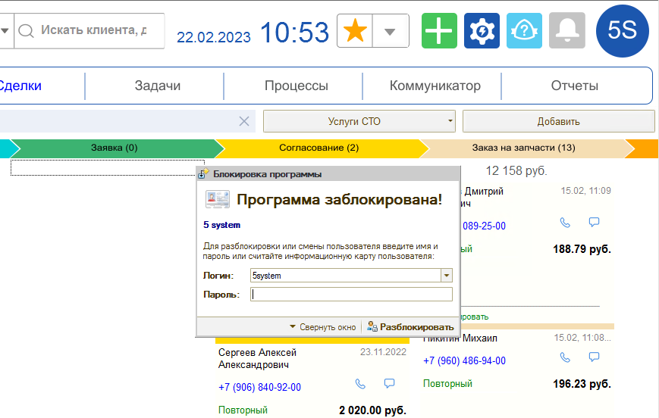Click the 15.02, 11:09 timestamp
The height and width of the screenshot is (418, 659).
click(x=586, y=191)
